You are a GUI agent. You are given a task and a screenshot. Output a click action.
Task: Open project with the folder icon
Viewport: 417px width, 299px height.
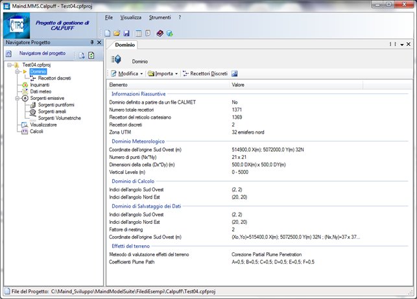tap(117, 33)
